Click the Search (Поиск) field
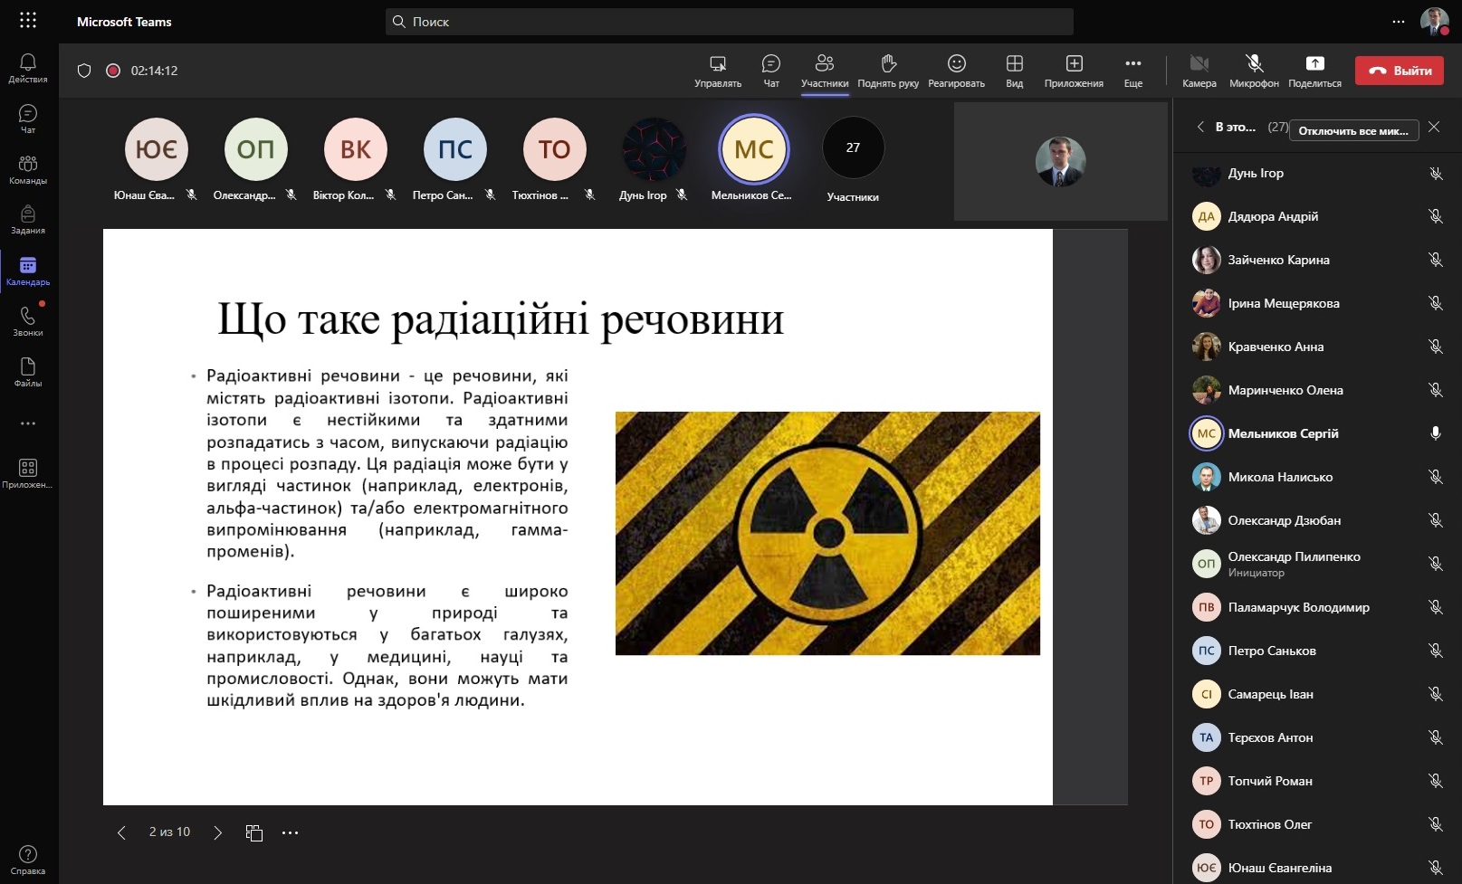The width and height of the screenshot is (1462, 884). coord(730,22)
